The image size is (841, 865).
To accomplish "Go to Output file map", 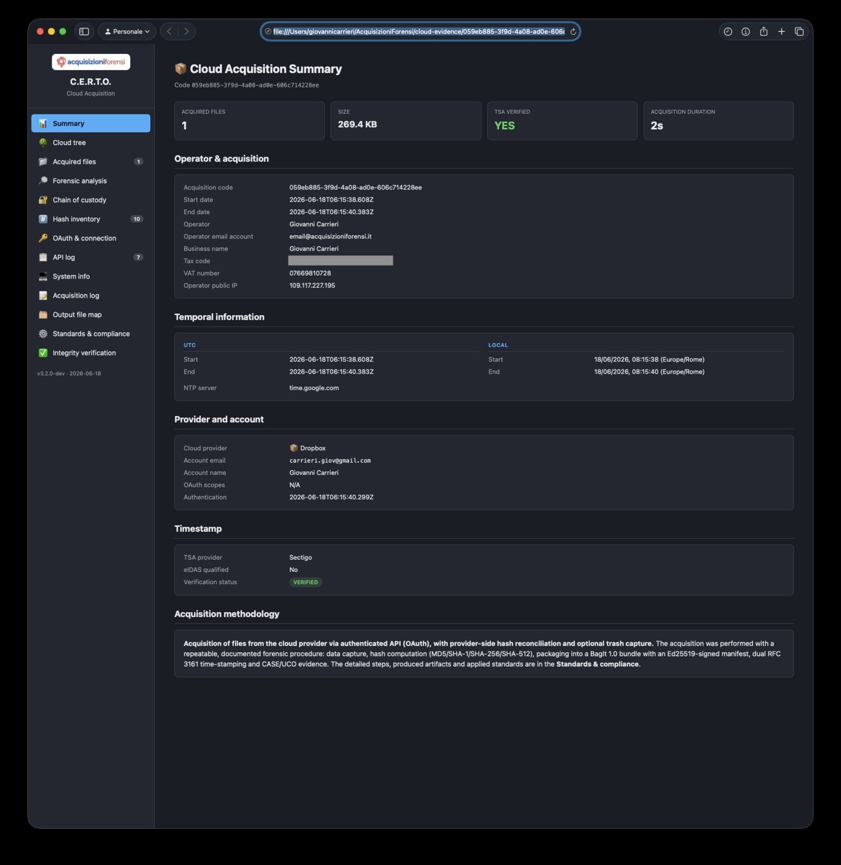I will click(x=91, y=315).
